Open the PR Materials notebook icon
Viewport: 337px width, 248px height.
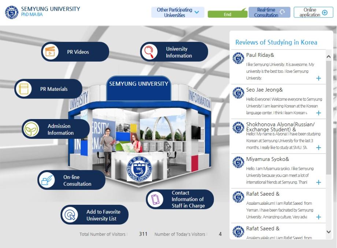[23, 89]
